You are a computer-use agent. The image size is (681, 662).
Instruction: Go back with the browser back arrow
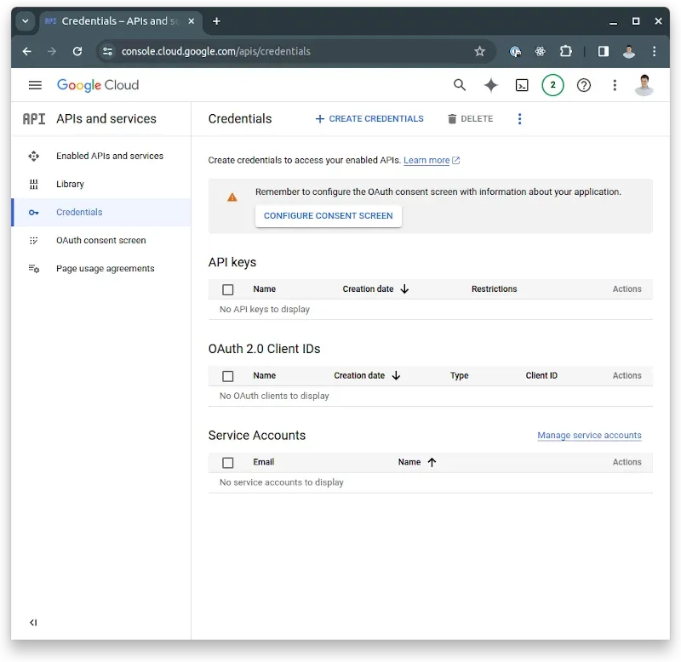click(27, 51)
